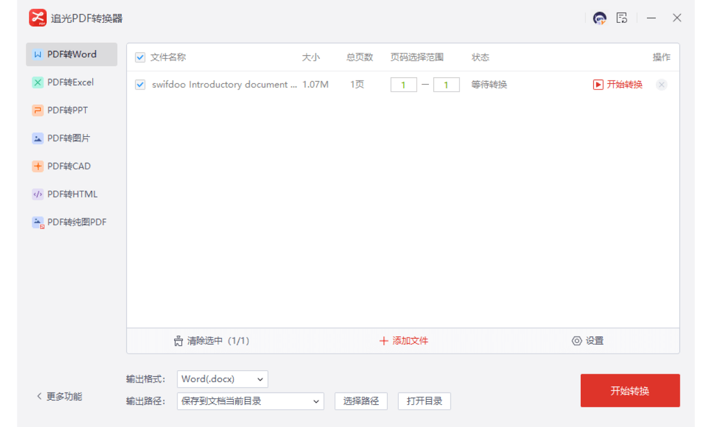Go back to 更多功能
Viewport: 712px width, 427px height.
click(59, 396)
